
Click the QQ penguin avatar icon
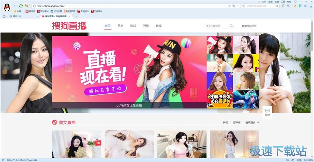pyautogui.click(x=7, y=7)
